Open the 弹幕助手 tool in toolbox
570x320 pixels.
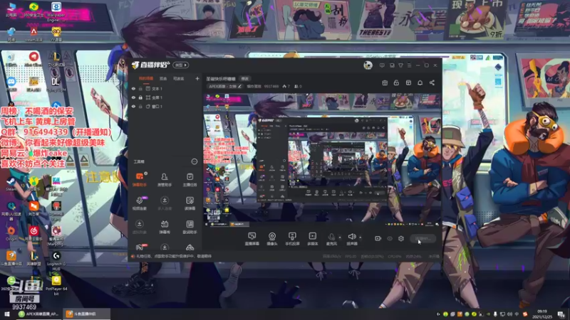point(140,179)
